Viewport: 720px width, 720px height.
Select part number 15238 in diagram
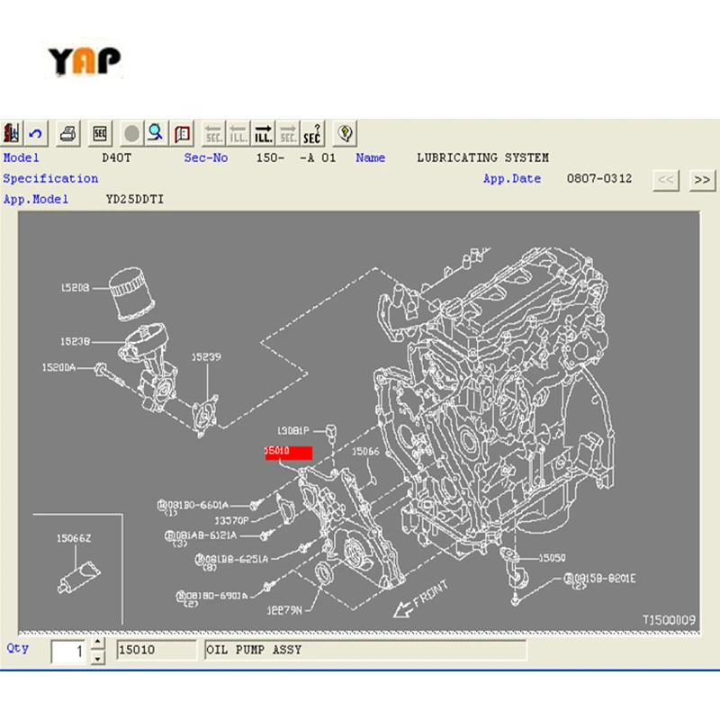(76, 342)
